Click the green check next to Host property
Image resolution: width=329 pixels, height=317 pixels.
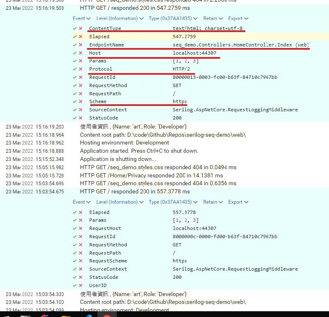(75, 53)
